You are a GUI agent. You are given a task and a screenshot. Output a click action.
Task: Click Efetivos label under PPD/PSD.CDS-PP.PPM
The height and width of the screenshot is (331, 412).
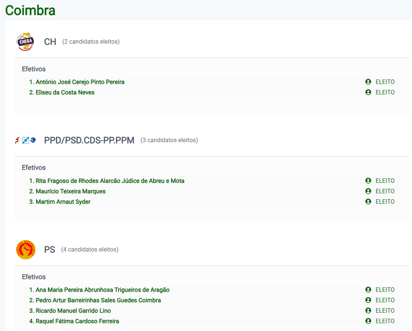click(x=34, y=168)
